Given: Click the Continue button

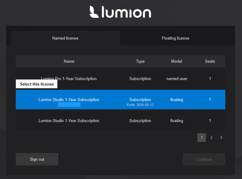Looking at the screenshot, I should pyautogui.click(x=204, y=159).
